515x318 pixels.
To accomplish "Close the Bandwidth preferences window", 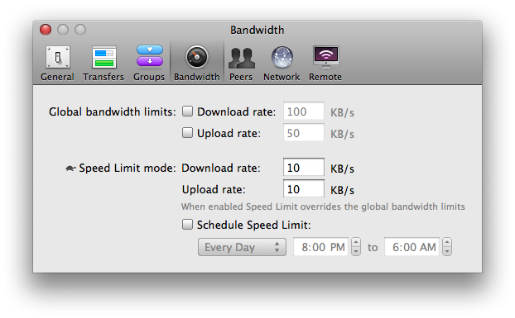I will tap(46, 30).
